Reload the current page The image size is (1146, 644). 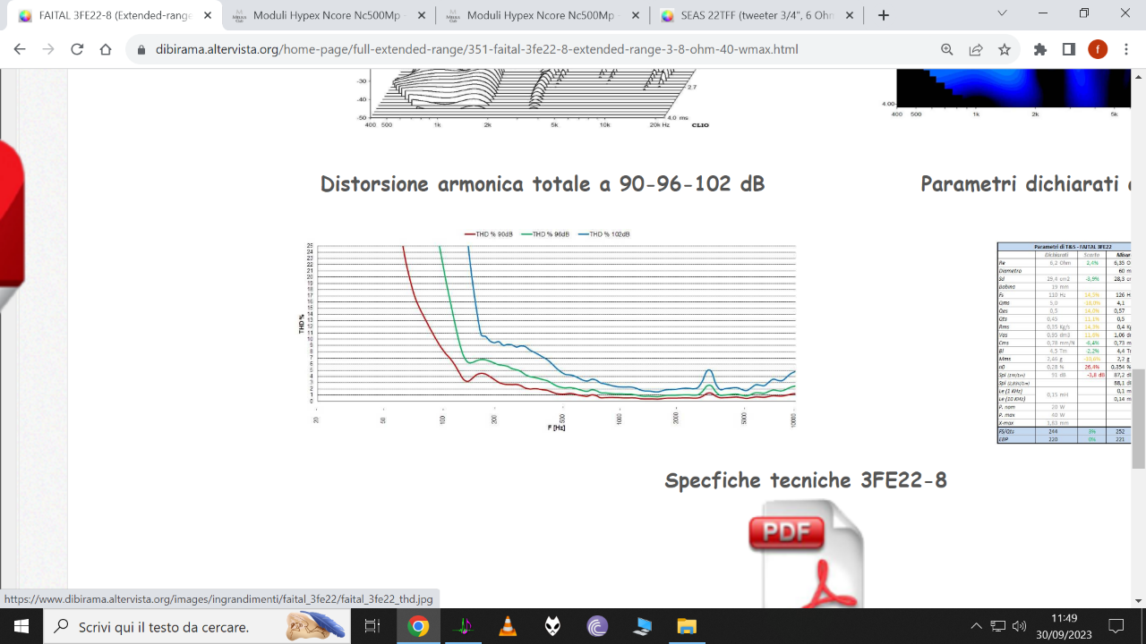pyautogui.click(x=77, y=50)
